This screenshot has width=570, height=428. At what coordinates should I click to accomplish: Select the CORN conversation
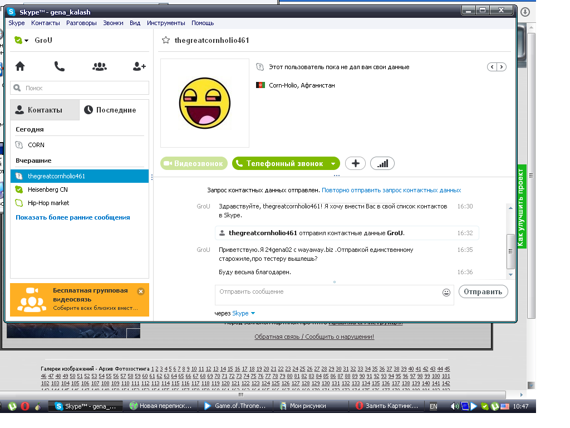point(80,145)
